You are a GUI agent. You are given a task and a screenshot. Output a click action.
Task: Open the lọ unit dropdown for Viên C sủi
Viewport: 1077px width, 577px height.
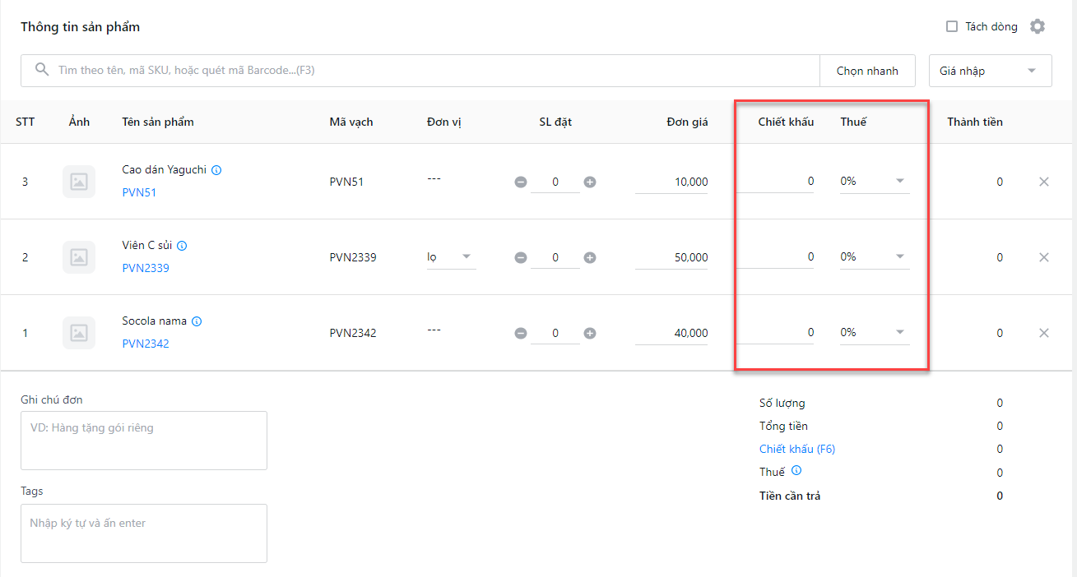pos(451,256)
